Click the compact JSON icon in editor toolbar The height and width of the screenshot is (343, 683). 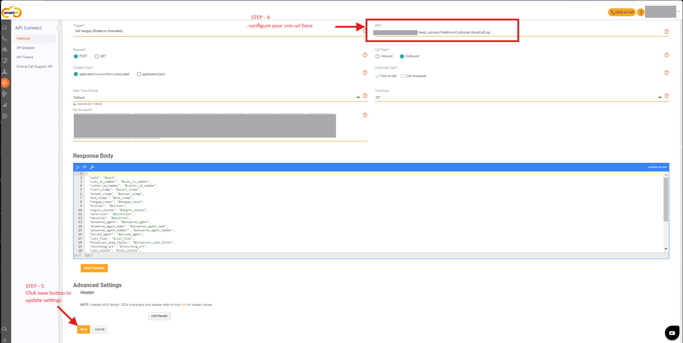click(85, 167)
